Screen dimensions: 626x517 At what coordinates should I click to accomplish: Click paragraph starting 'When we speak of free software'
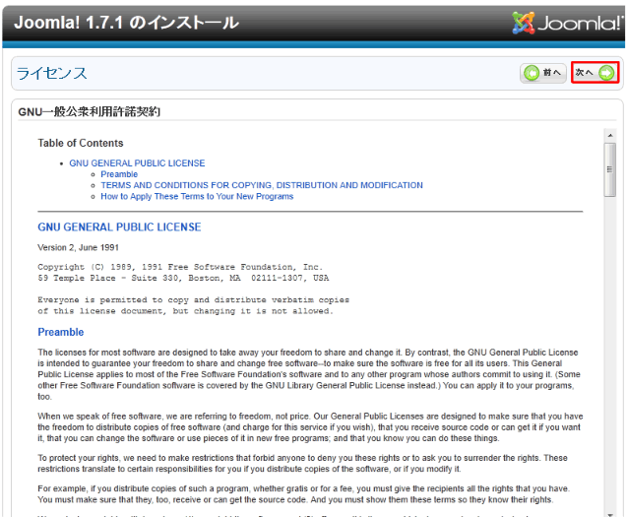click(x=310, y=427)
